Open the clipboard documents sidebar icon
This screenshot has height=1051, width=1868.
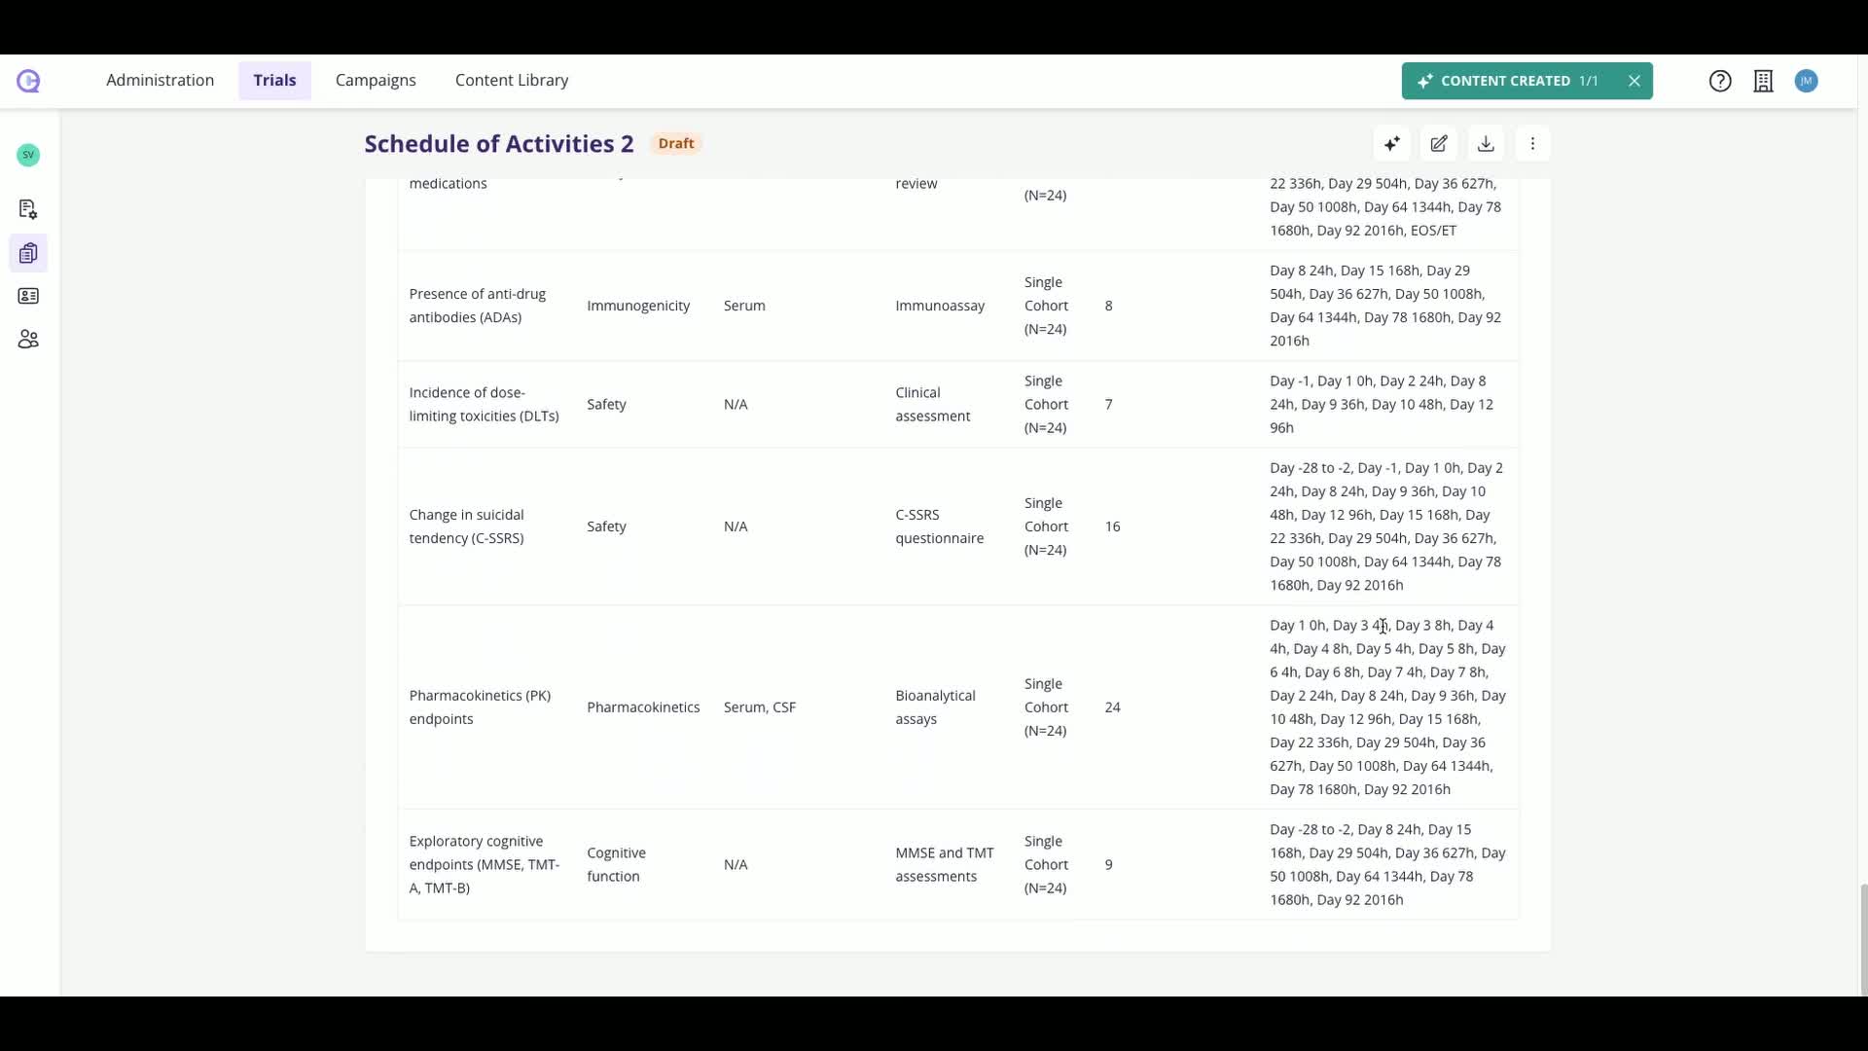(x=28, y=253)
